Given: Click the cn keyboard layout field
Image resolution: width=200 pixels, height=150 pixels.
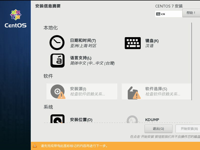Looking at the screenshot, I should click(x=168, y=14).
